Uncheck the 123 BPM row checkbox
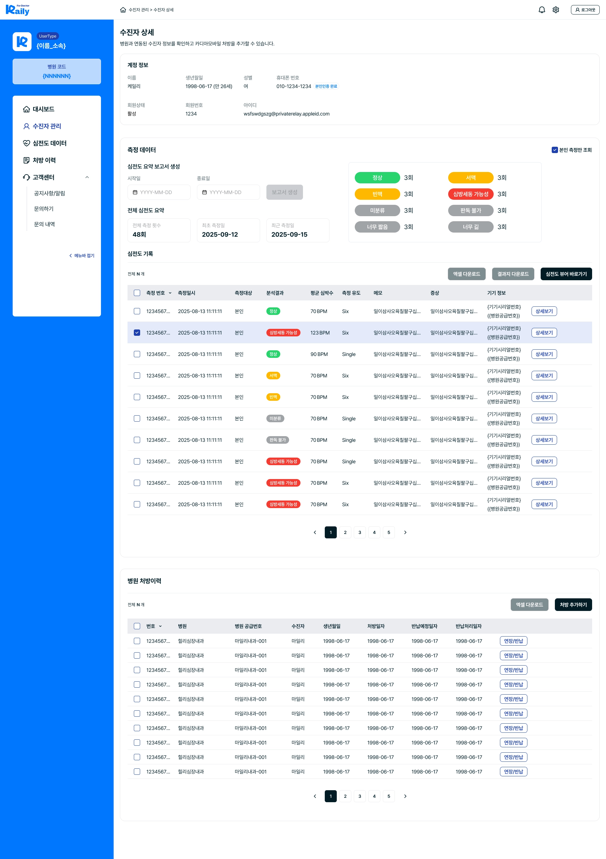Image resolution: width=606 pixels, height=859 pixels. pos(137,333)
